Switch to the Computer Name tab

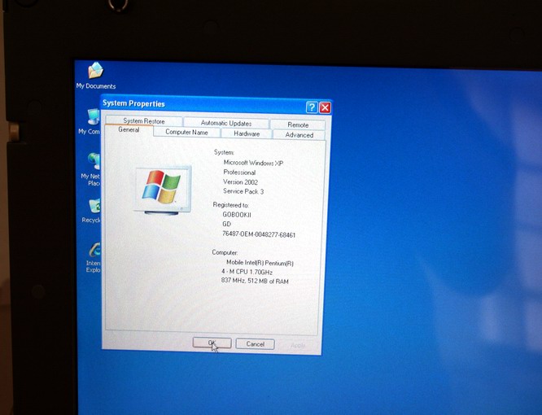click(186, 133)
